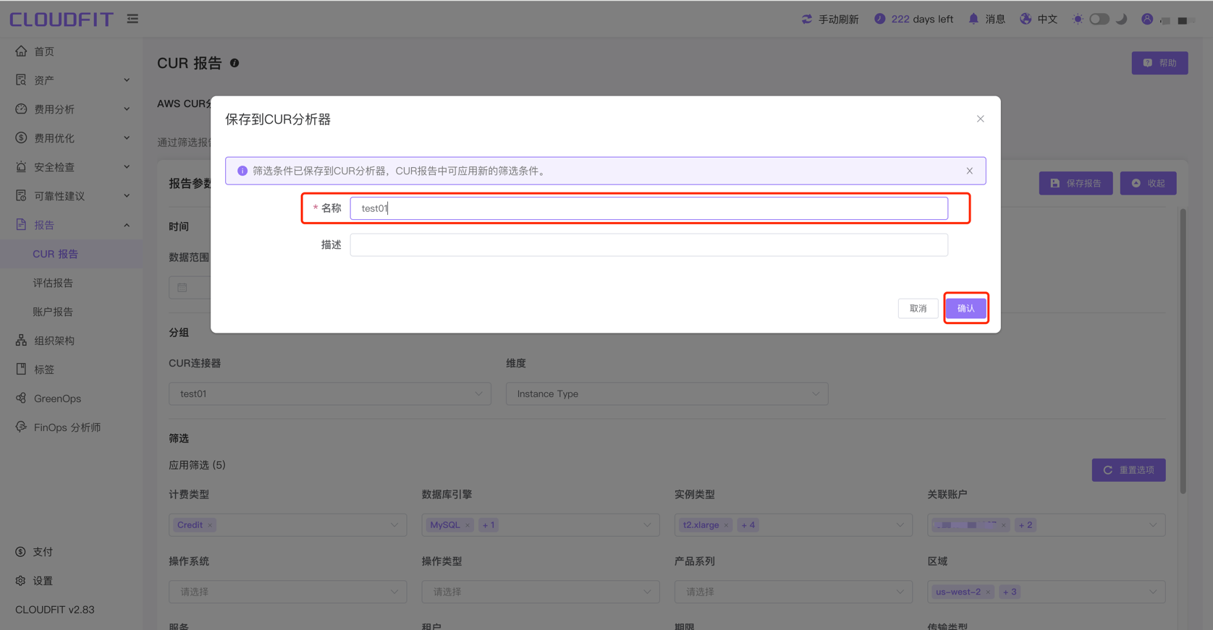The width and height of the screenshot is (1213, 630).
Task: Click 取消 to cancel dialog
Action: (x=918, y=308)
